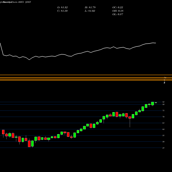Click the 'AMEX' exchange label in the title
Image resolution: width=172 pixels, height=172 pixels.
(21, 2)
